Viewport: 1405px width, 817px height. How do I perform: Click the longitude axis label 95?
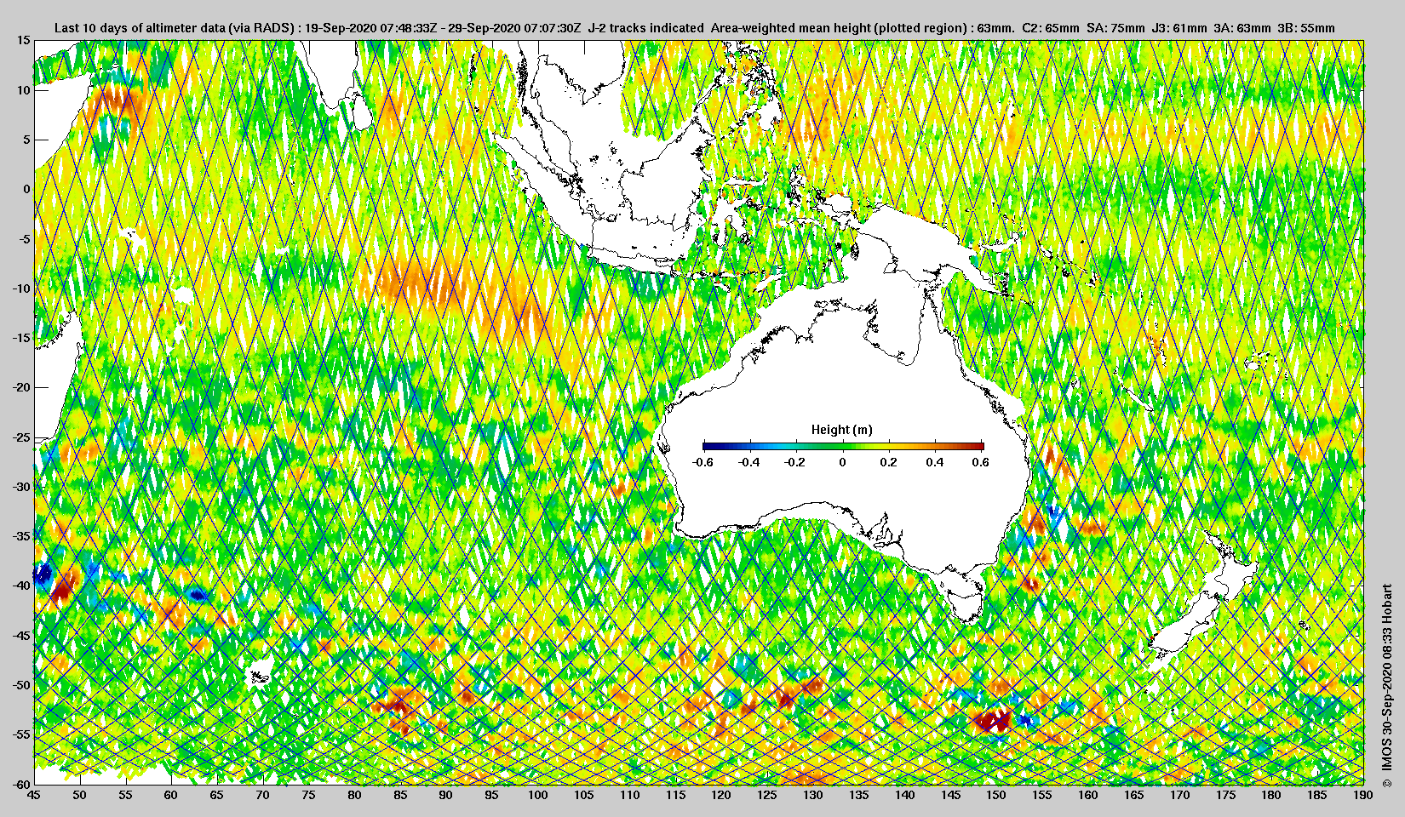click(492, 796)
